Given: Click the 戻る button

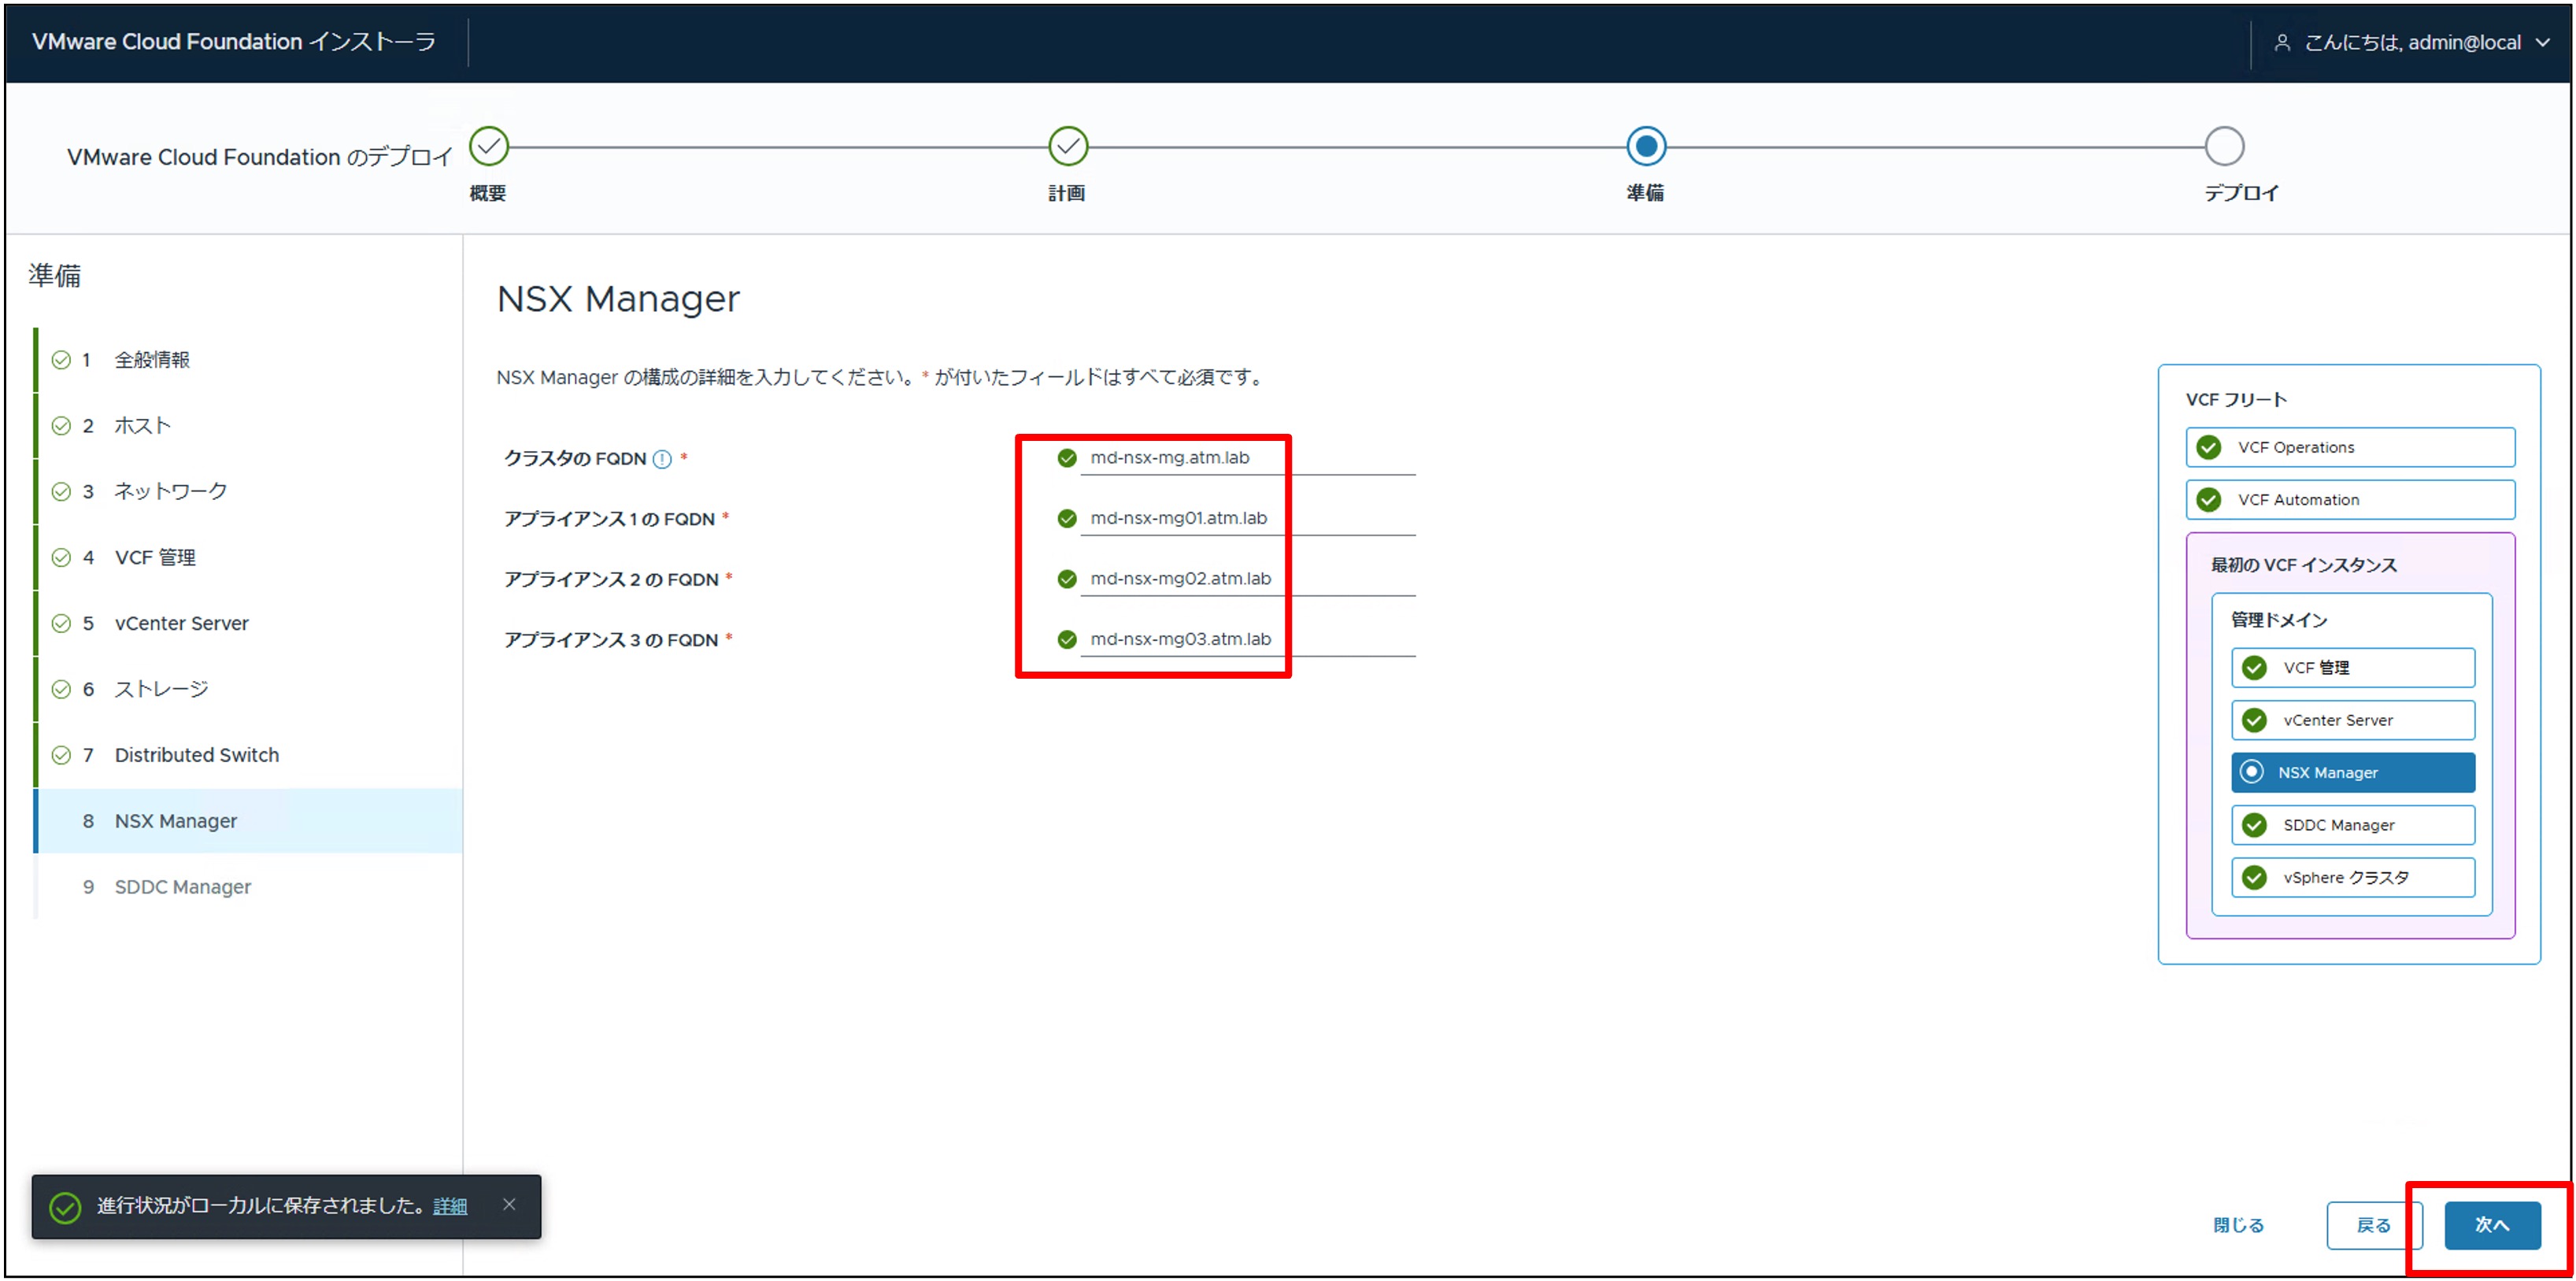Looking at the screenshot, I should tap(2373, 1226).
